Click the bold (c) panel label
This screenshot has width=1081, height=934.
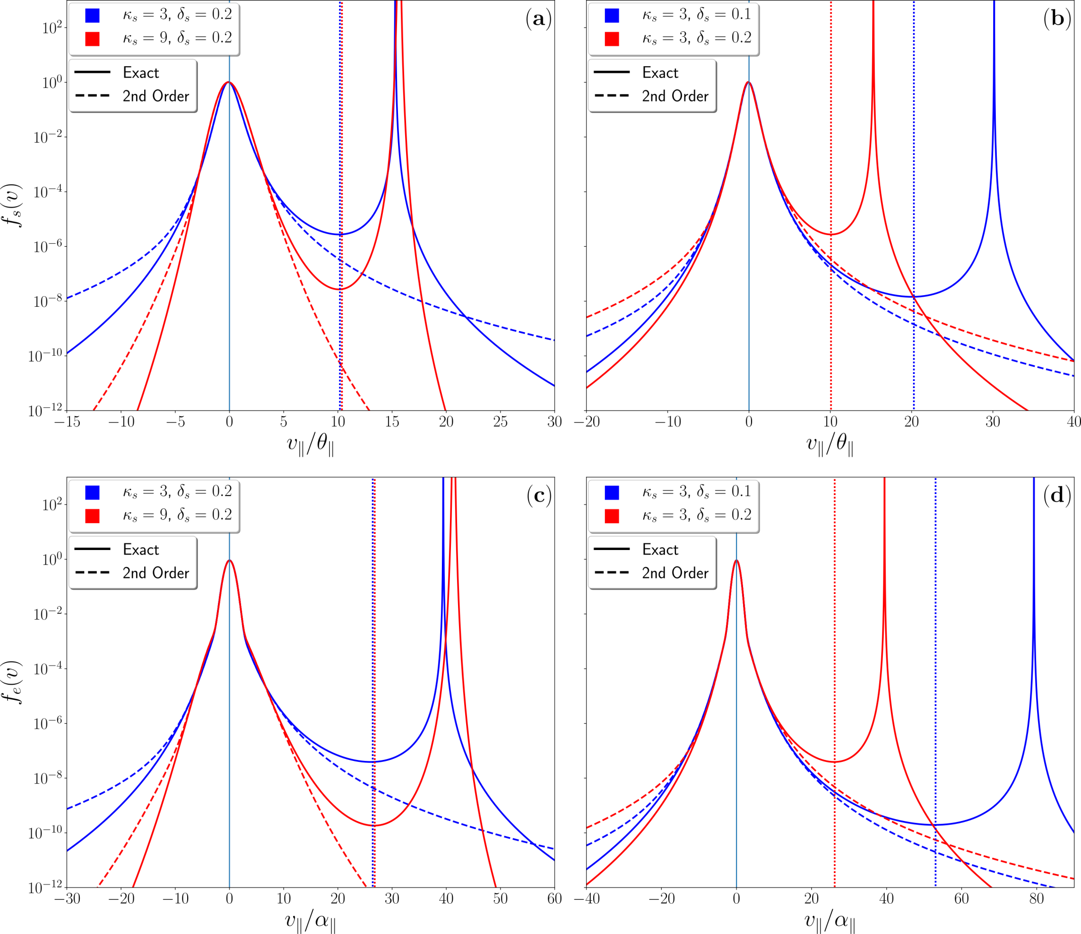538,496
